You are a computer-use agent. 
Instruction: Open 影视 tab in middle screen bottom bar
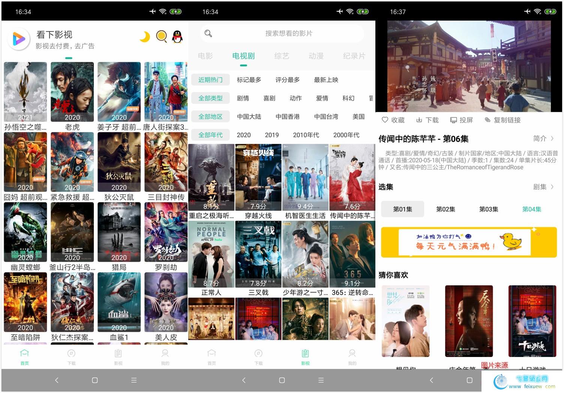pyautogui.click(x=305, y=357)
